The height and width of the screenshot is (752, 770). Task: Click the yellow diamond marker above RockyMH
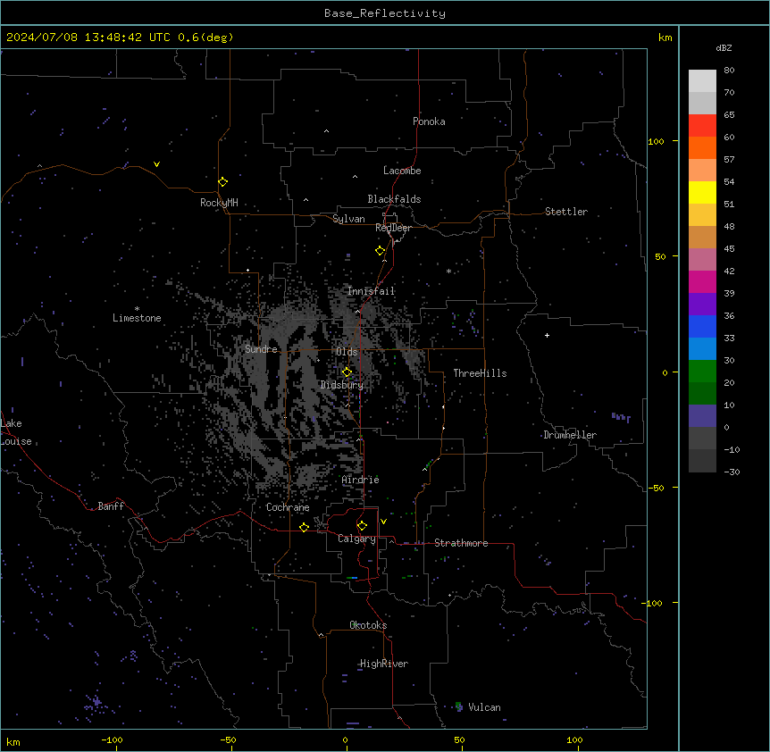(222, 181)
